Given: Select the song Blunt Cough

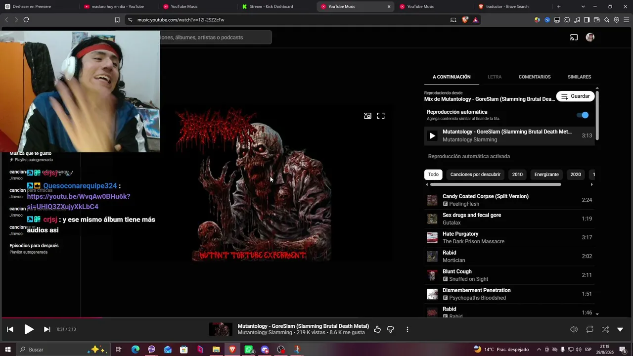Looking at the screenshot, I should click(x=457, y=271).
